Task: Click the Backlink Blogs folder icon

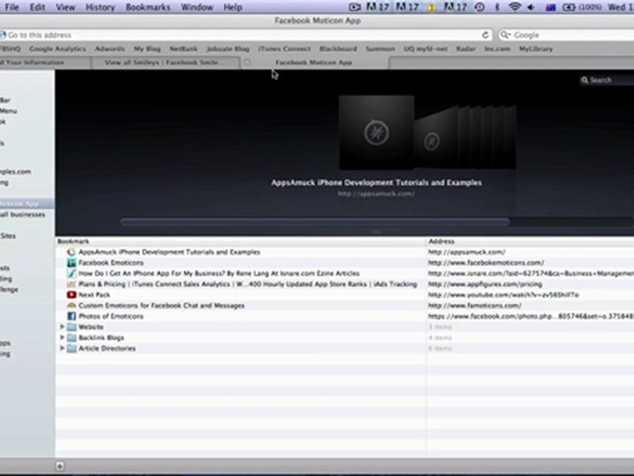Action: 71,338
